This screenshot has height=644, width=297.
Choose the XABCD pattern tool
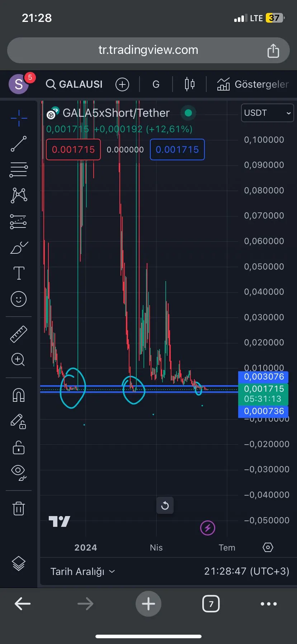(19, 195)
